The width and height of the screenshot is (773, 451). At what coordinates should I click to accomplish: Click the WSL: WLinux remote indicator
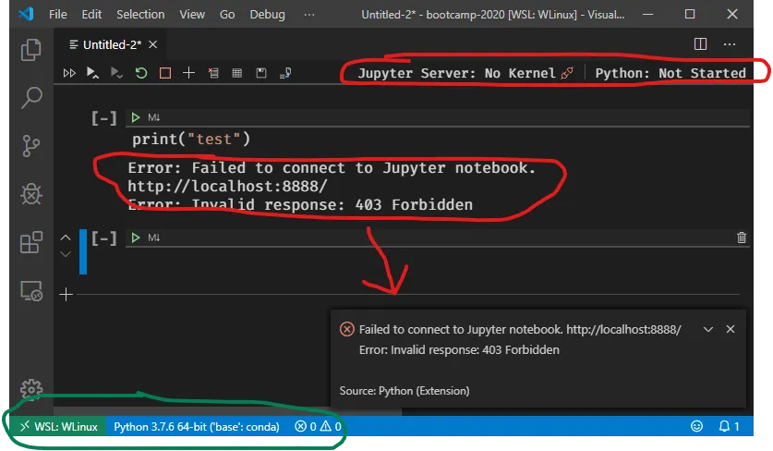pos(59,426)
